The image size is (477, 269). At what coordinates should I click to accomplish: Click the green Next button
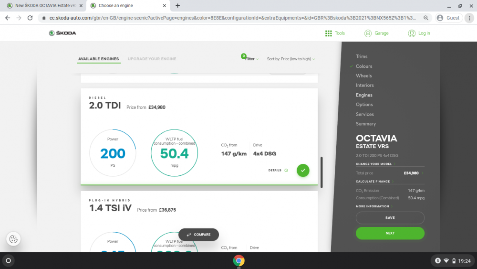[390, 233]
